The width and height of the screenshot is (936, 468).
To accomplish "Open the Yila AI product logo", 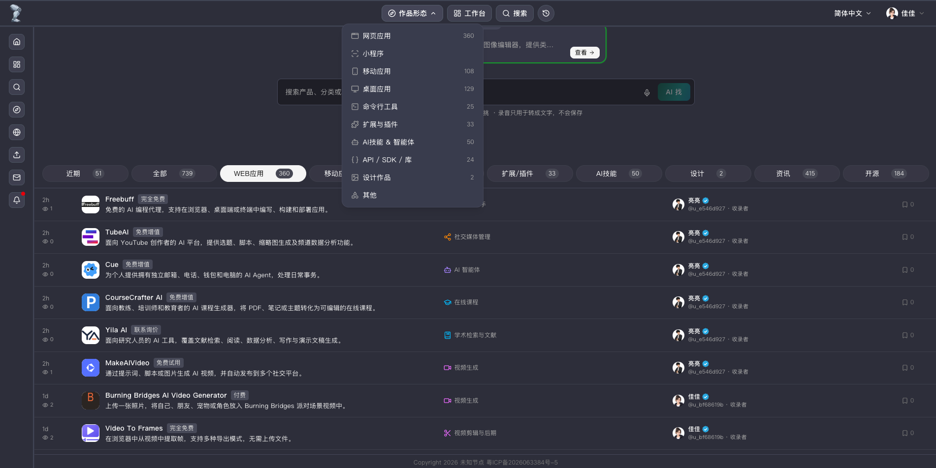I will pyautogui.click(x=91, y=335).
